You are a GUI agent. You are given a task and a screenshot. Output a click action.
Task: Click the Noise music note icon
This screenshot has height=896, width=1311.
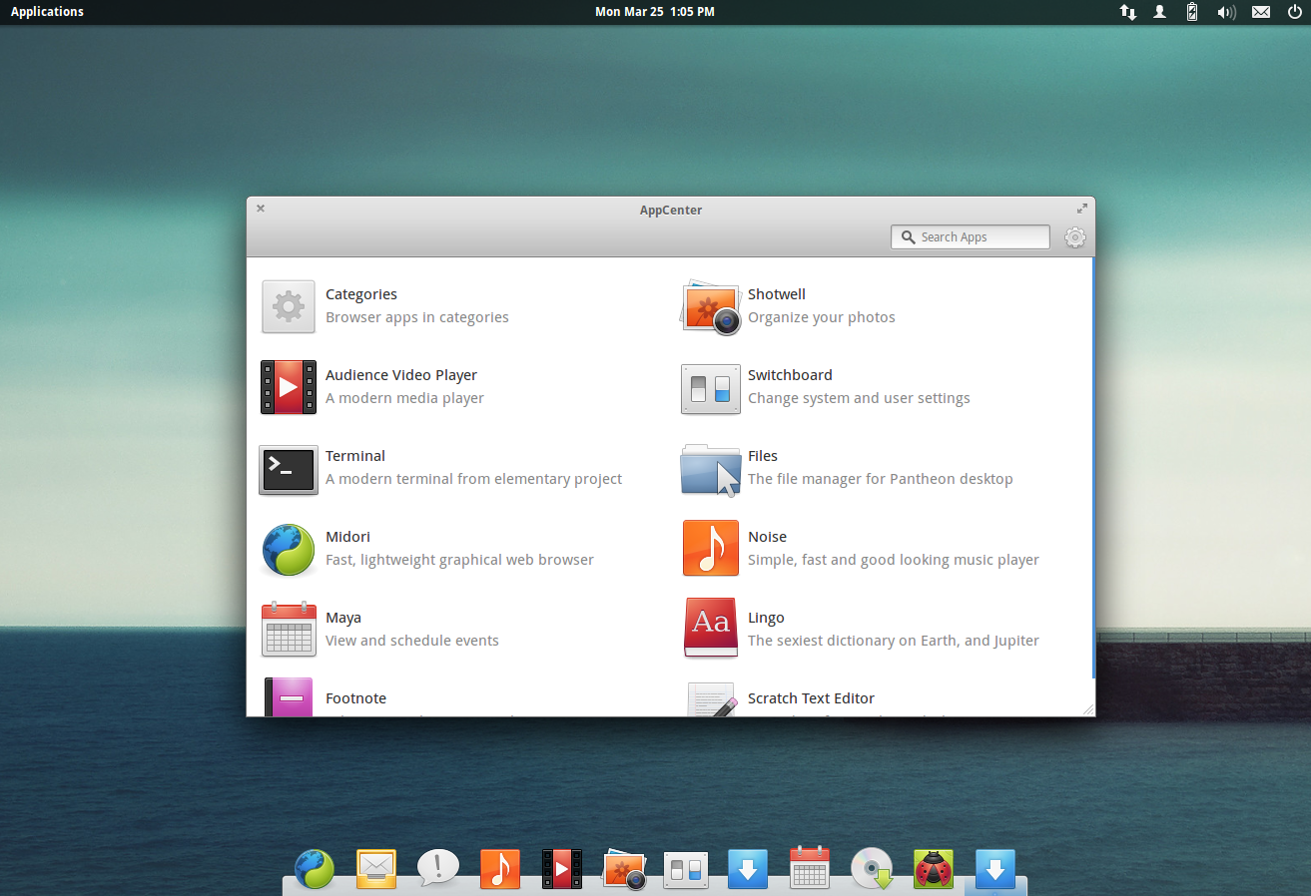click(710, 548)
